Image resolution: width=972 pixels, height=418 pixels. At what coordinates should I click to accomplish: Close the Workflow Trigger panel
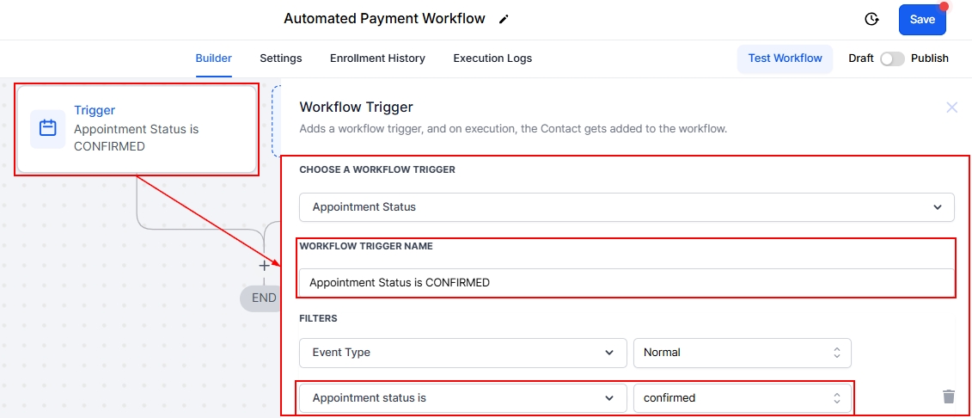coord(951,108)
